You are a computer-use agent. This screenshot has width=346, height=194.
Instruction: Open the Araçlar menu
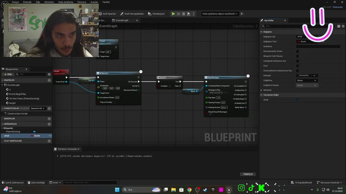tap(94, 2)
